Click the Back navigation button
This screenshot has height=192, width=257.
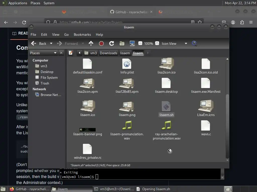pyautogui.click(x=39, y=43)
